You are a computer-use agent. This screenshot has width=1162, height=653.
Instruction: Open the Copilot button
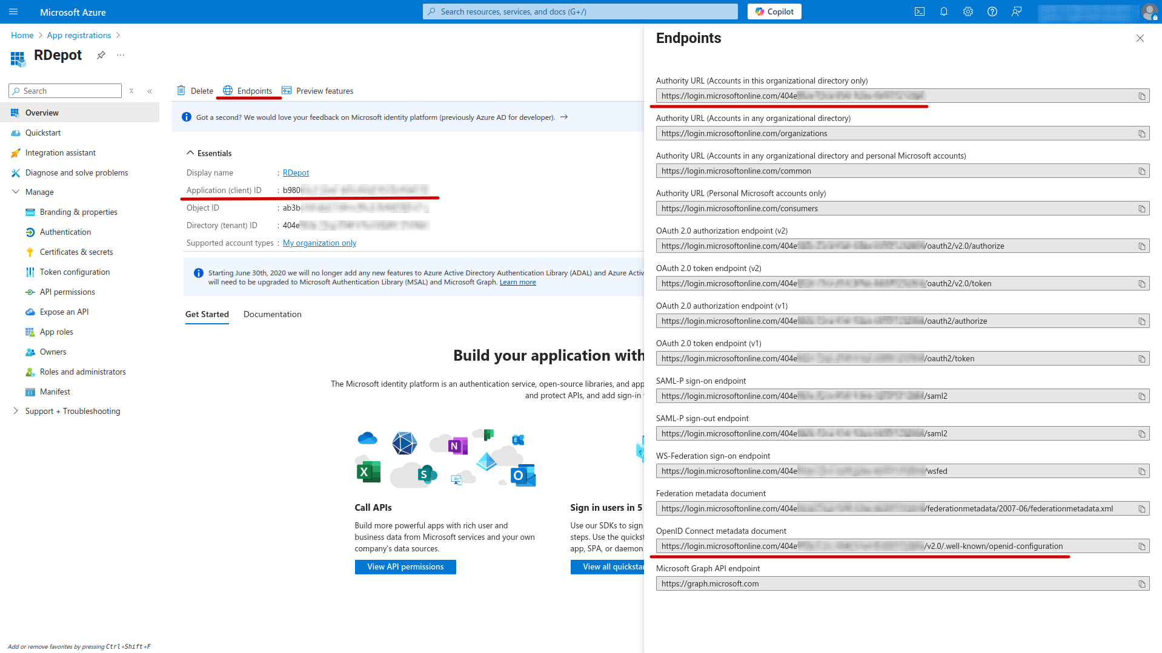pos(774,11)
